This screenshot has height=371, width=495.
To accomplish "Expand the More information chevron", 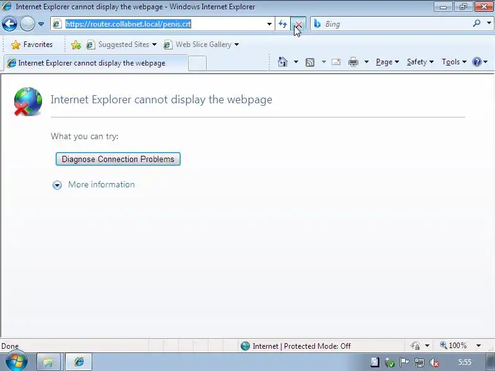I will [x=57, y=185].
